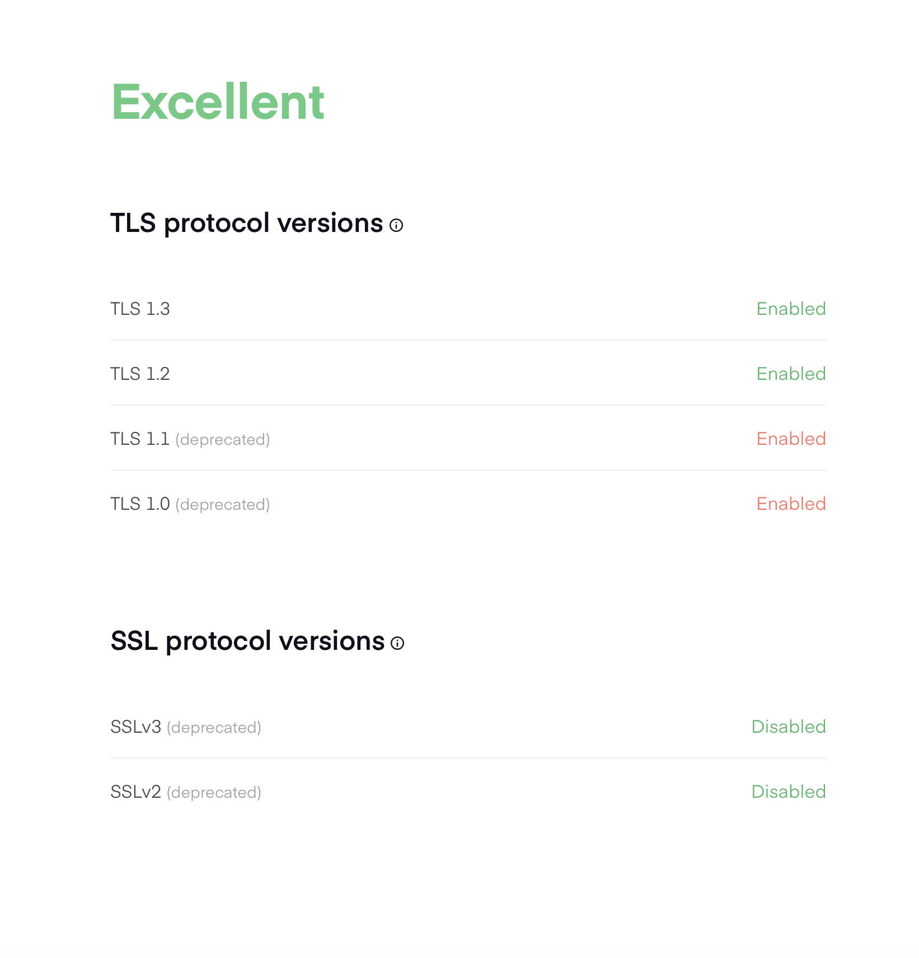Click the Disabled status for SSLv3
Viewport: 919px width, 958px height.
tap(789, 727)
